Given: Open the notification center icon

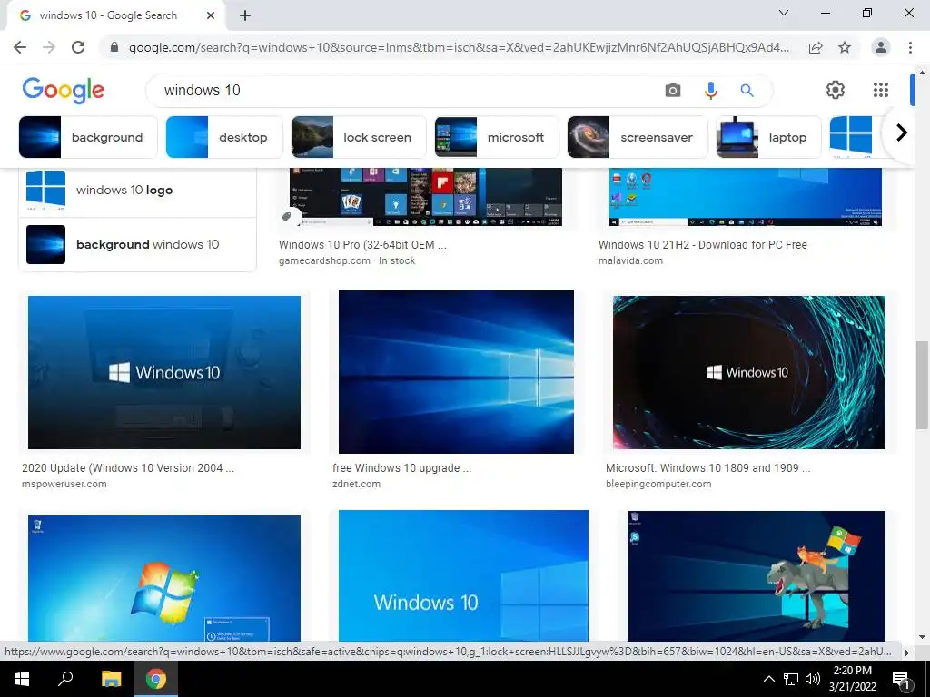Looking at the screenshot, I should coord(901,679).
